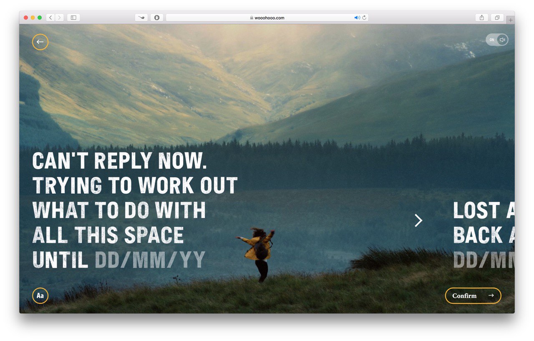Advance to the next message with chevron

click(x=418, y=220)
